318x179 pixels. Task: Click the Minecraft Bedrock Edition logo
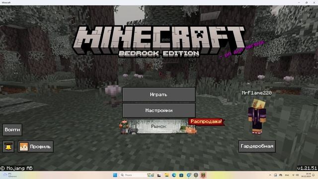159,42
